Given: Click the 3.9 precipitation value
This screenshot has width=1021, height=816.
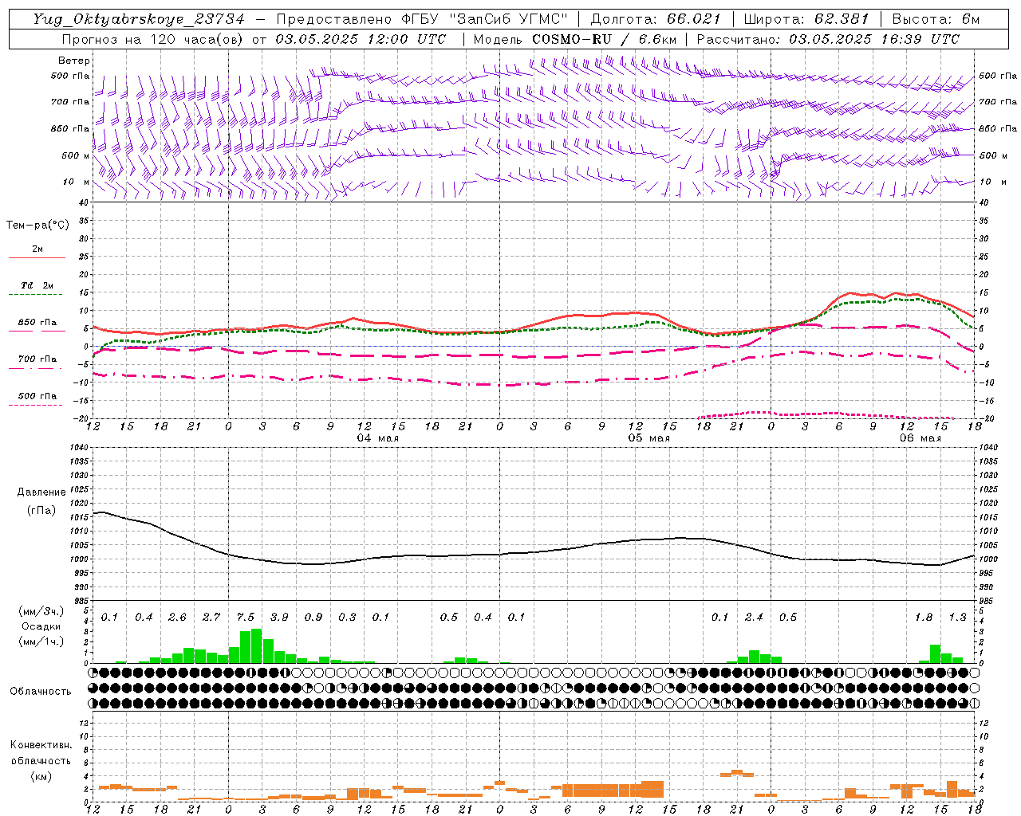Looking at the screenshot, I should pos(279,617).
